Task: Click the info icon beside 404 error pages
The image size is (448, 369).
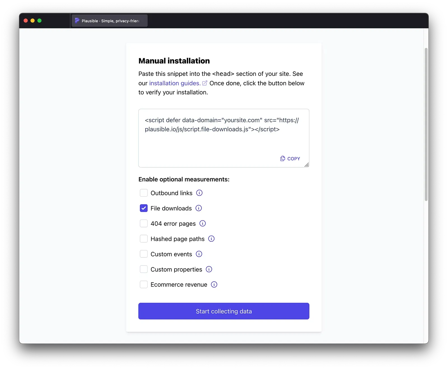Action: (203, 223)
